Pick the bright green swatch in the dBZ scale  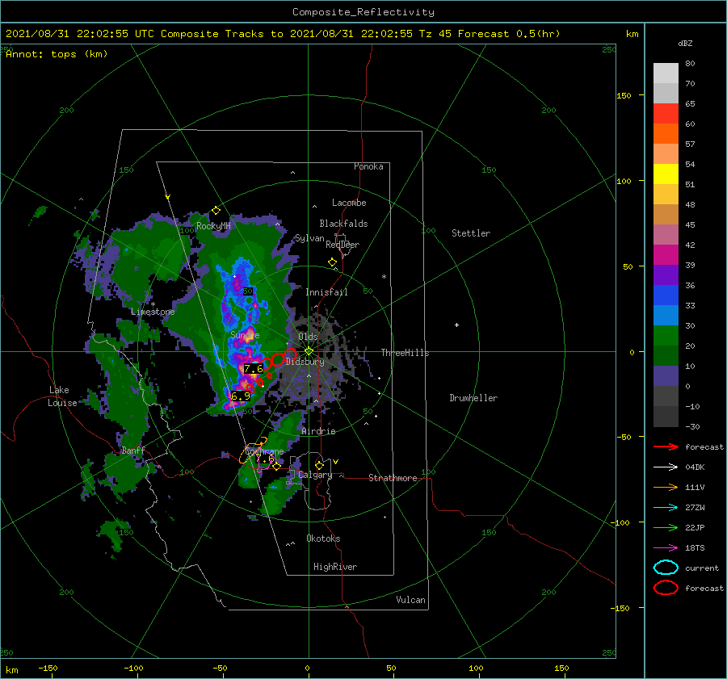(666, 336)
